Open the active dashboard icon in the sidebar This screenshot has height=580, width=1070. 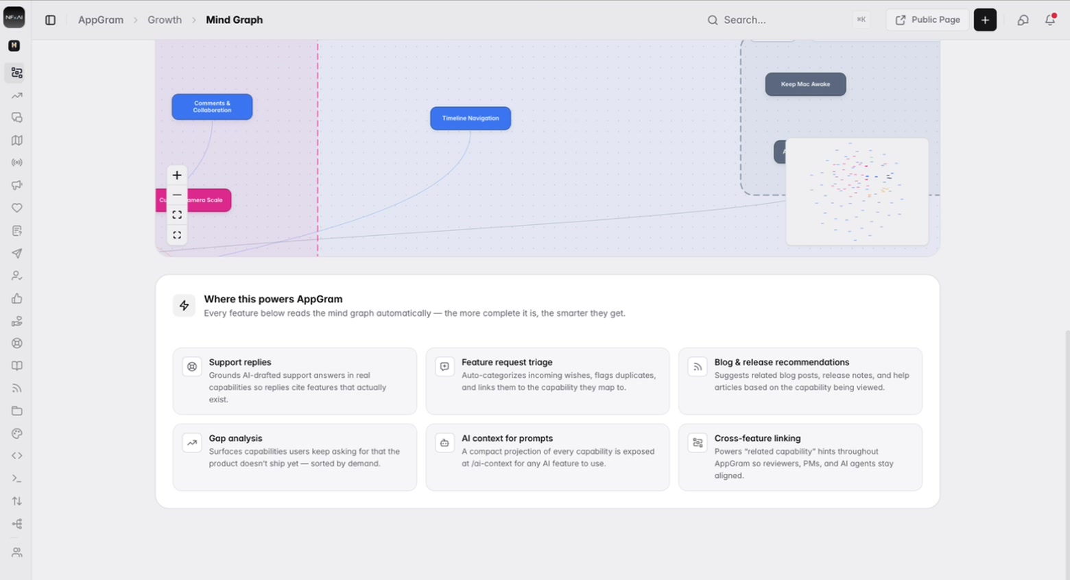[x=16, y=73]
